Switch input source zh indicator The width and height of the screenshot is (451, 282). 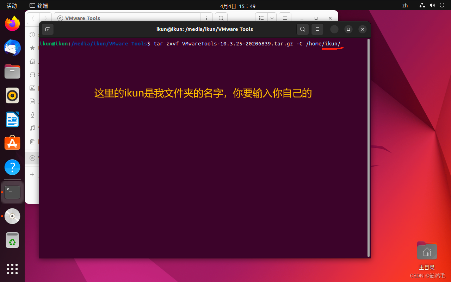click(x=405, y=6)
